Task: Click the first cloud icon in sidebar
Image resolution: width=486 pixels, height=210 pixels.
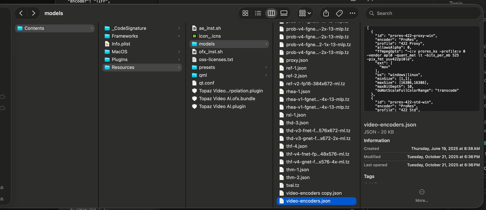Action: point(3,97)
